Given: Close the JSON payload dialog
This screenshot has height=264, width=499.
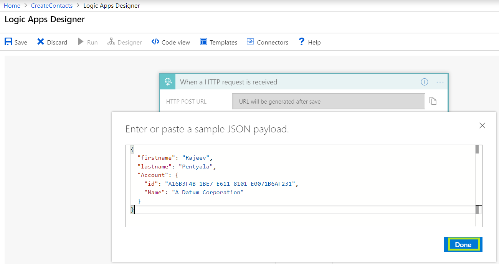Looking at the screenshot, I should (x=482, y=125).
